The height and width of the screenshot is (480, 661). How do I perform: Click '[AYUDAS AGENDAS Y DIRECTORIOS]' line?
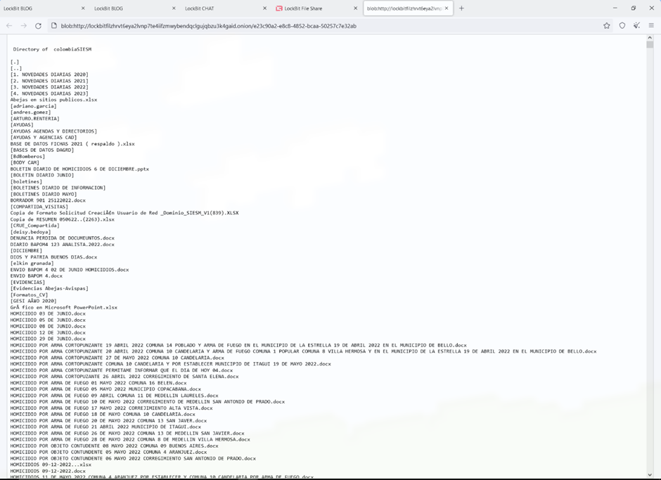(53, 131)
